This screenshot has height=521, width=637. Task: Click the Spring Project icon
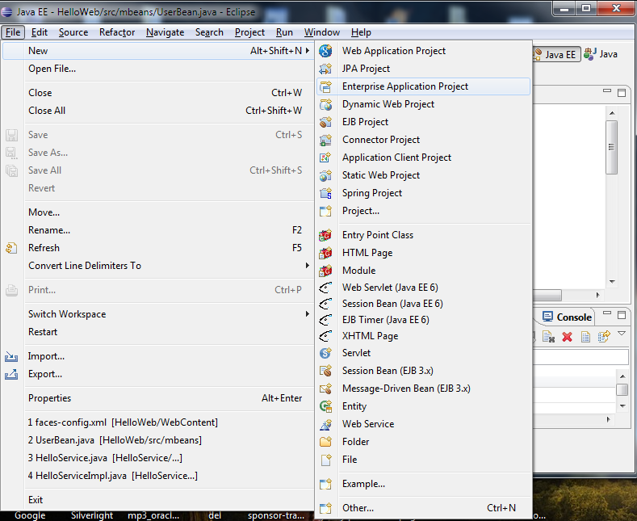pyautogui.click(x=325, y=193)
